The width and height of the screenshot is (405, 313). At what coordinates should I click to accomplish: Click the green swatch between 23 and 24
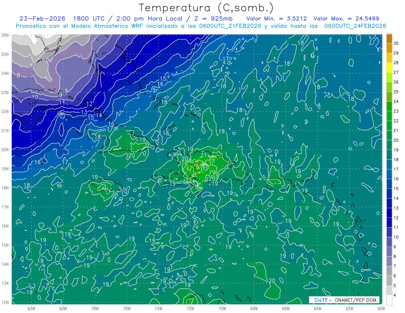coord(389,106)
